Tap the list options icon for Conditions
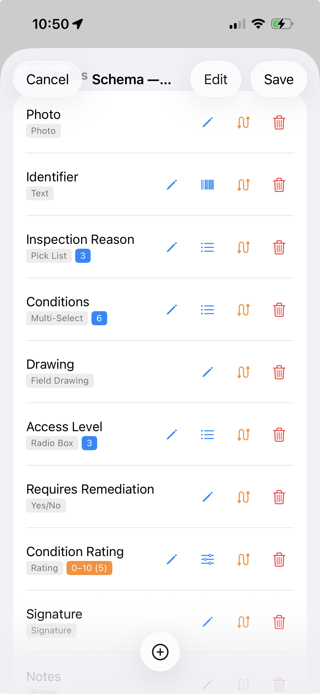The width and height of the screenshot is (320, 694). (x=208, y=310)
